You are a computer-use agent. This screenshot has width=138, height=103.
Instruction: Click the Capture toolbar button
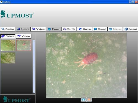click(x=23, y=29)
